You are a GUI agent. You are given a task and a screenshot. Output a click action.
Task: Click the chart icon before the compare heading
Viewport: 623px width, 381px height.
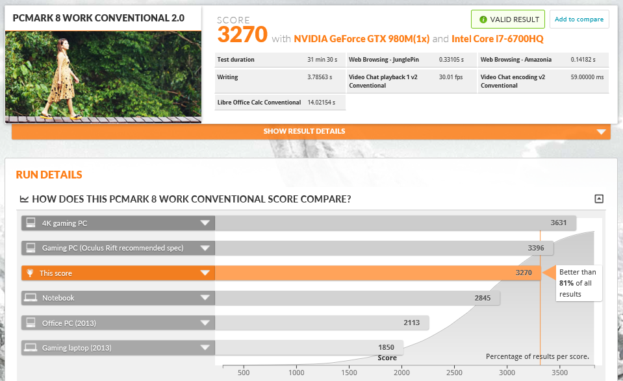tap(24, 199)
